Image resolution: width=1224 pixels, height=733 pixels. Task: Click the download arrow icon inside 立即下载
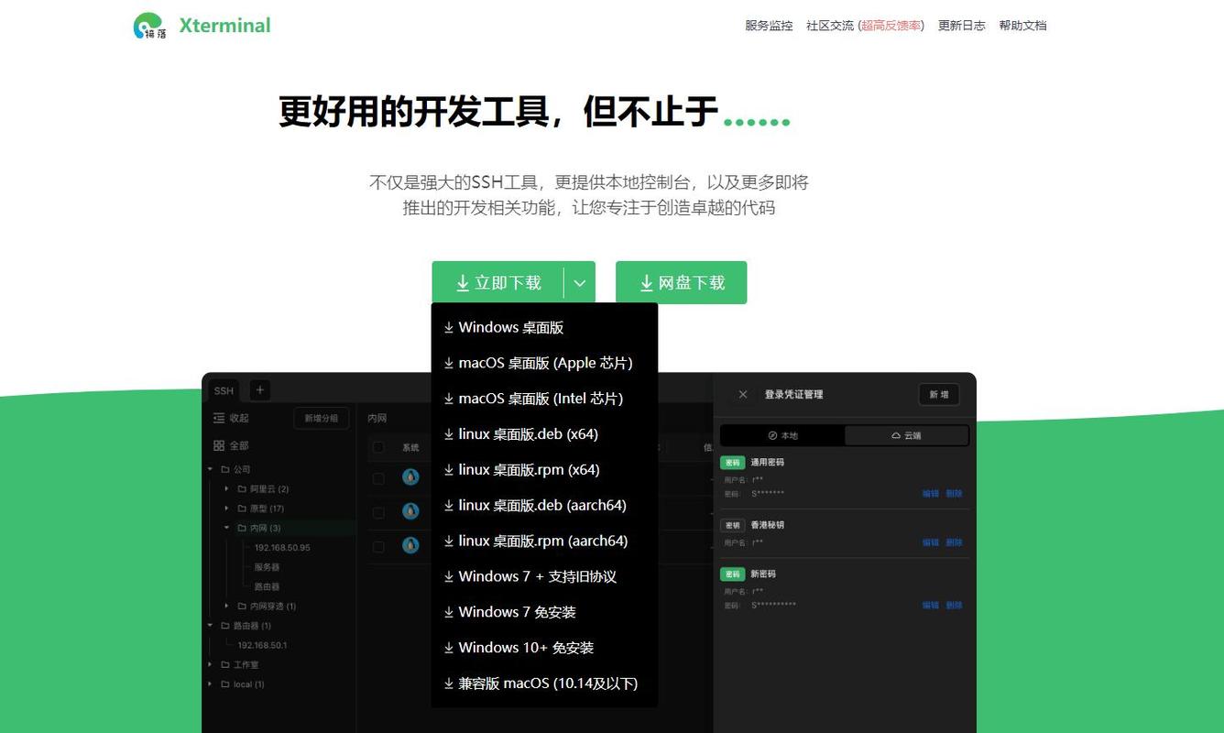[463, 283]
